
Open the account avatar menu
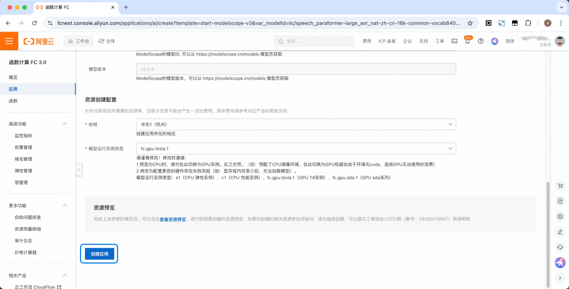click(x=560, y=41)
